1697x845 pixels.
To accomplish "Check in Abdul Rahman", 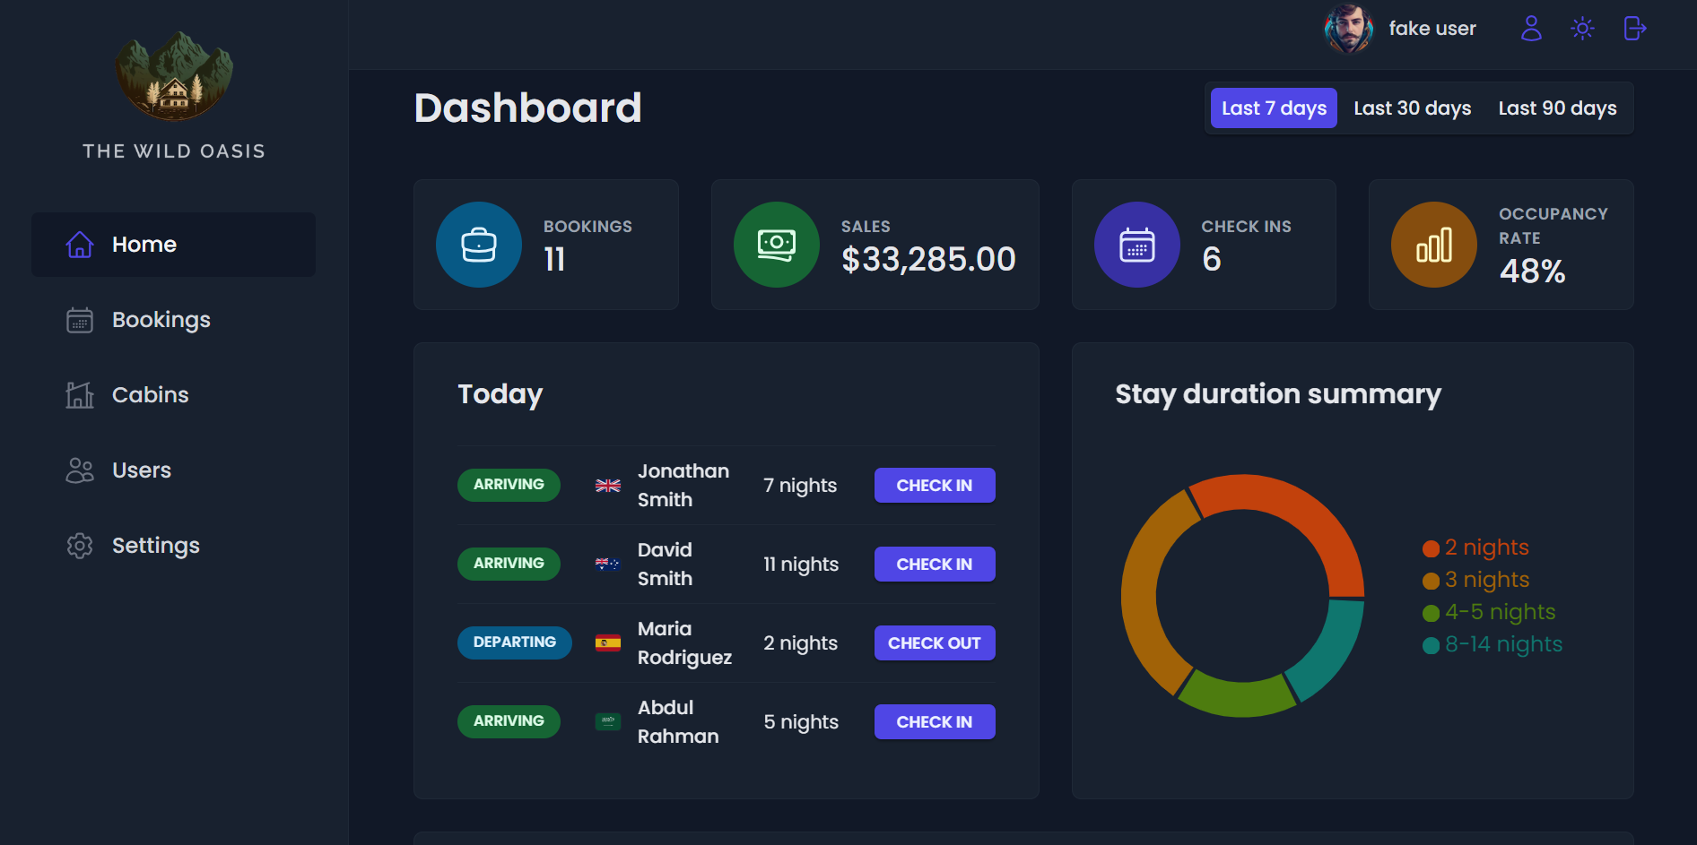I will tap(934, 722).
